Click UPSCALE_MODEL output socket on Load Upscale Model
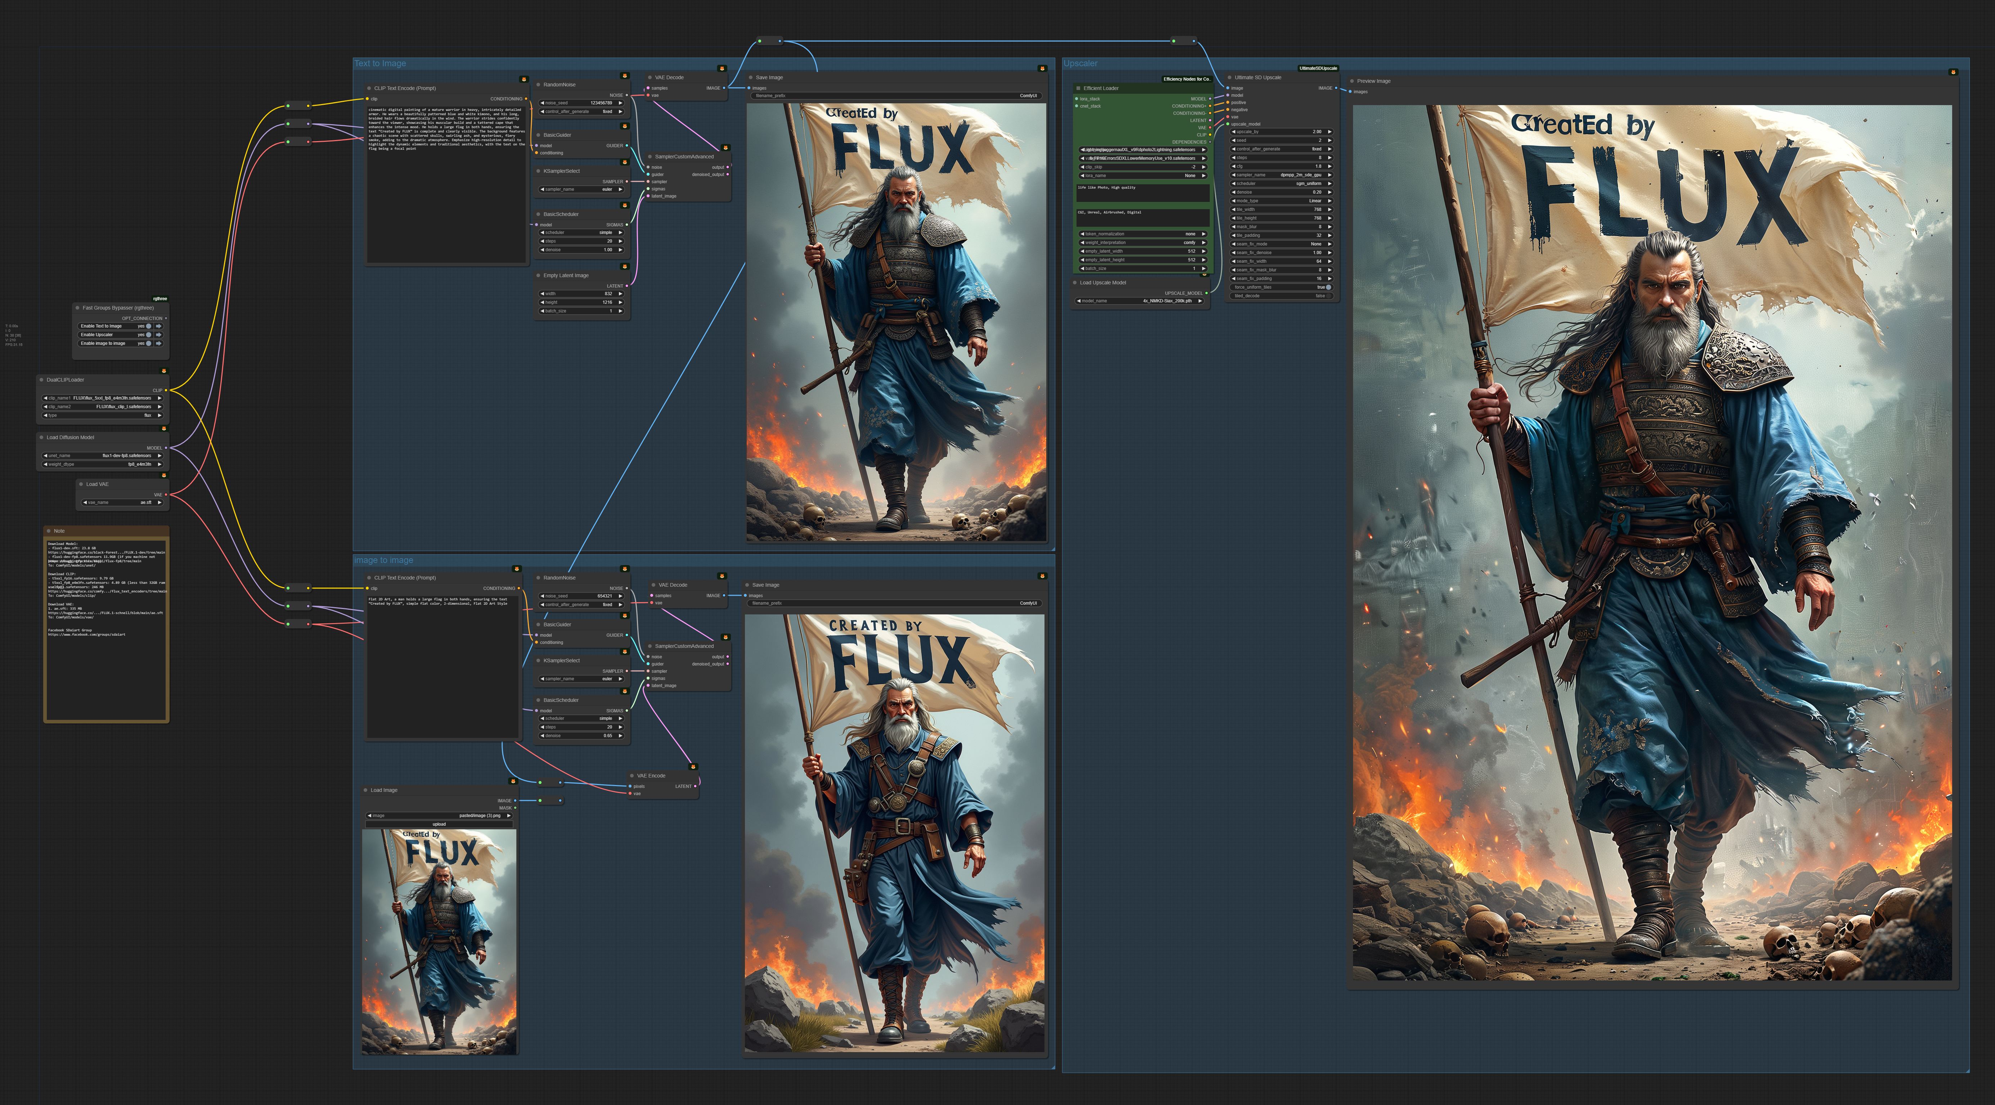Viewport: 1995px width, 1105px height. (1206, 293)
